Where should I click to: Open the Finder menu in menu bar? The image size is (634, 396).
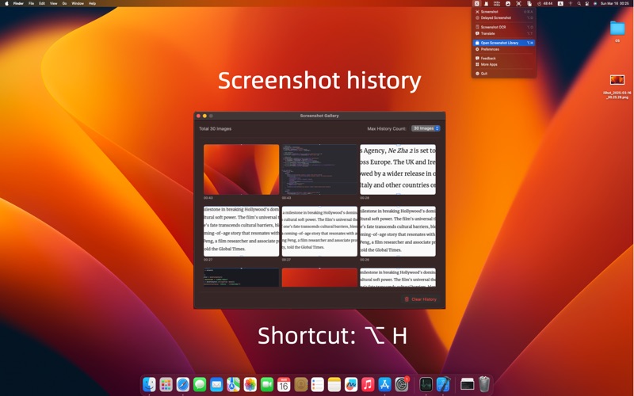pos(18,3)
